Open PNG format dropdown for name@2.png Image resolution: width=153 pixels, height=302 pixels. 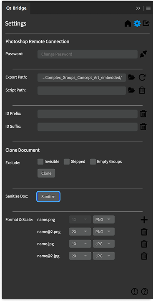click(x=104, y=232)
